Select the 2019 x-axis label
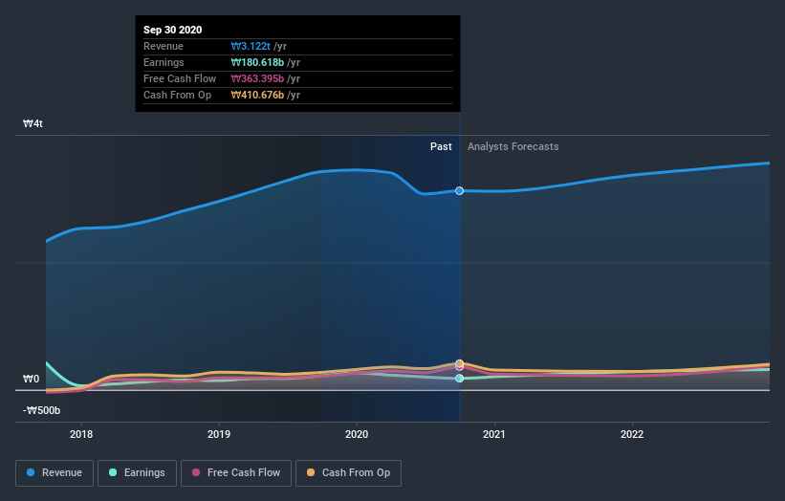785x501 pixels. pos(219,434)
